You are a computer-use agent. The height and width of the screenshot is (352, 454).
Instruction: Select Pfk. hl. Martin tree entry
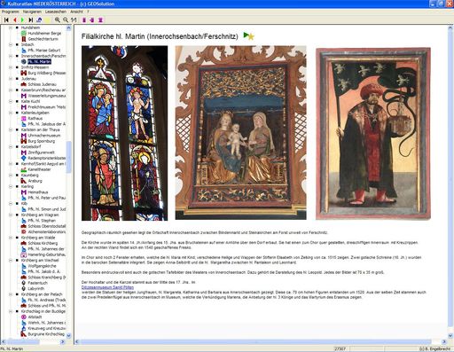tap(39, 61)
